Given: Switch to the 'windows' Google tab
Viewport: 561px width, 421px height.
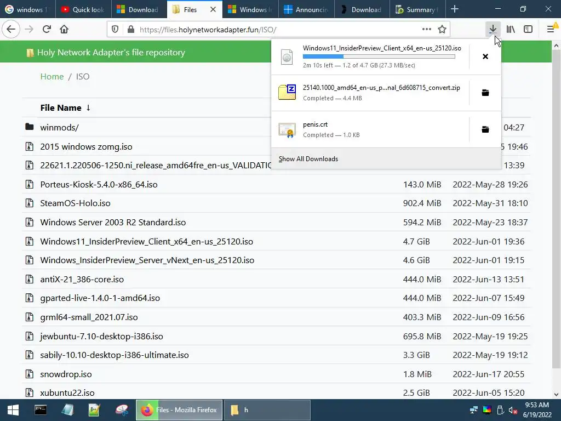Looking at the screenshot, I should point(28,9).
